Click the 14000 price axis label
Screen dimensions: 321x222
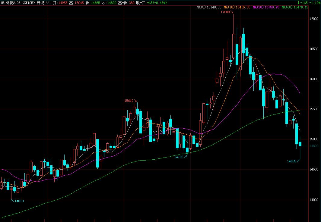point(314,200)
